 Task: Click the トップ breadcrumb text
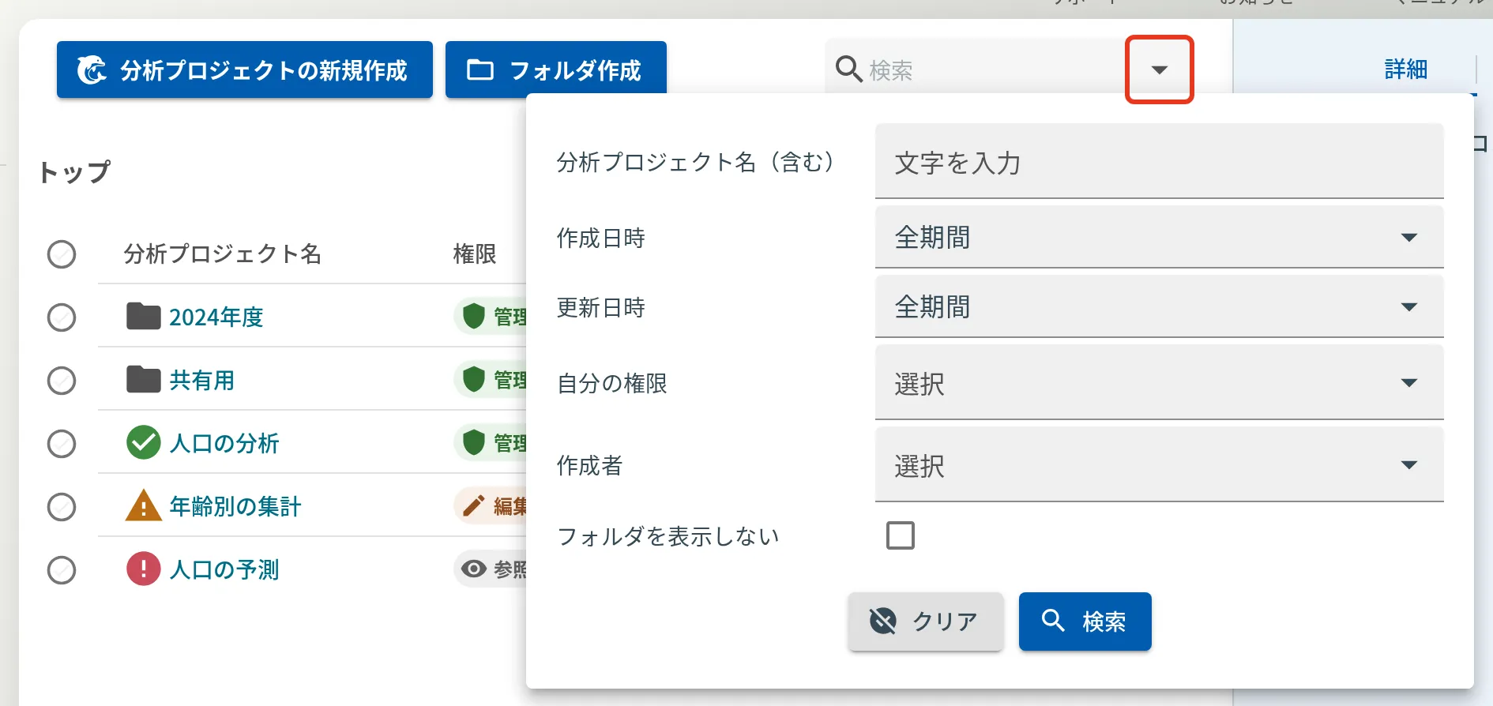(74, 172)
